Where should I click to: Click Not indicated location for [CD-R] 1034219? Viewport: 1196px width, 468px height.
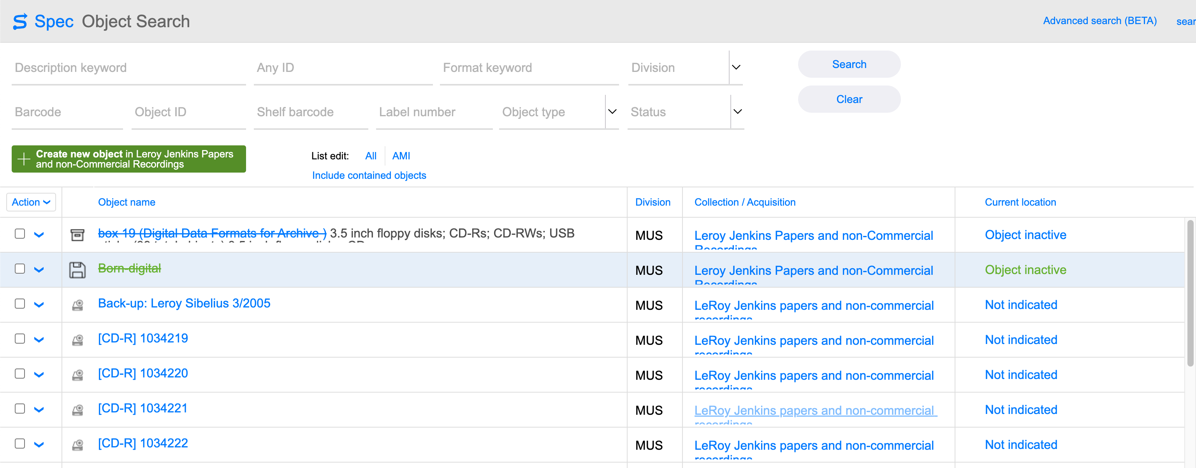1020,340
